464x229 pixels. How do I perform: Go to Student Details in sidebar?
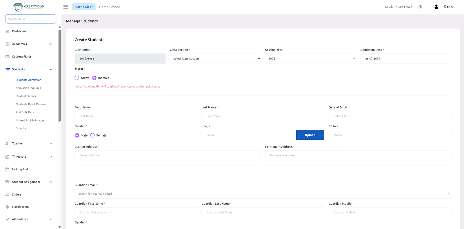(x=26, y=96)
